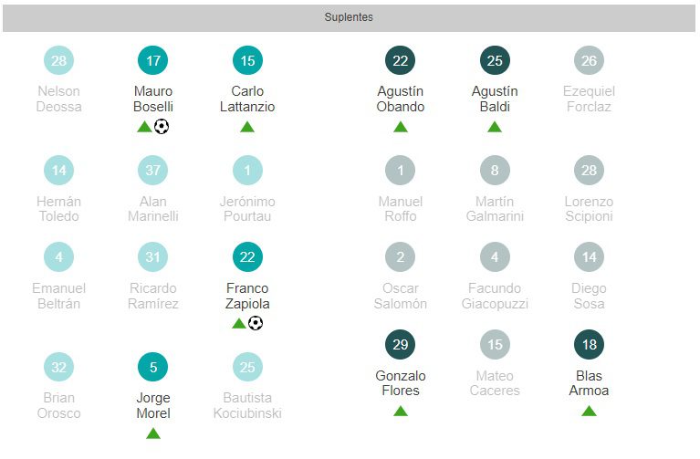Image resolution: width=700 pixels, height=459 pixels.
Task: Click green substitution arrow under Carlo Lattanzio
Action: click(x=247, y=127)
